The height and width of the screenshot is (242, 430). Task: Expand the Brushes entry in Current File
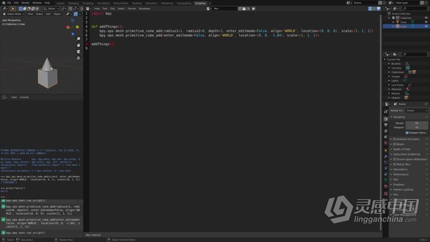pyautogui.click(x=389, y=64)
